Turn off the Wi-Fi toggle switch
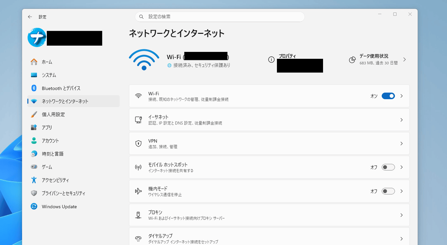Viewport: 447px width, 245px height. click(388, 96)
